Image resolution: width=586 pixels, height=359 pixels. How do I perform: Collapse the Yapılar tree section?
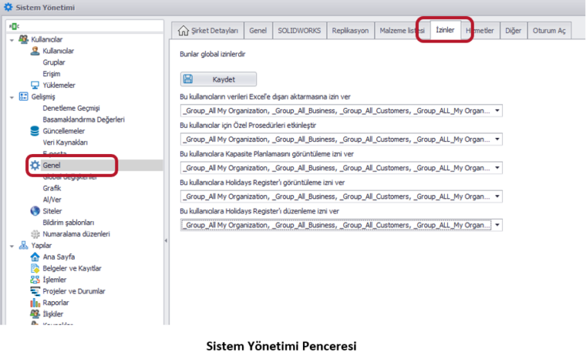(12, 245)
